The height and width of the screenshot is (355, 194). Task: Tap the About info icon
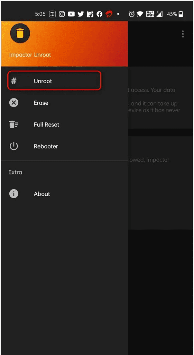(14, 194)
